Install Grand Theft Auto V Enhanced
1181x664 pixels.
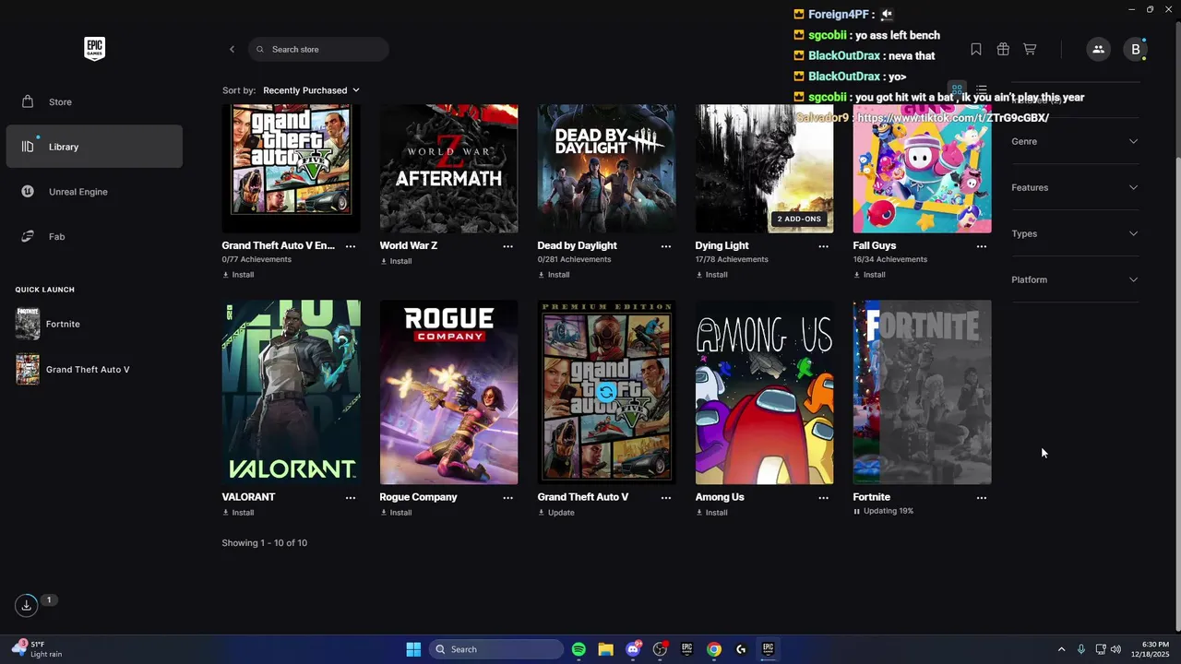[238, 275]
